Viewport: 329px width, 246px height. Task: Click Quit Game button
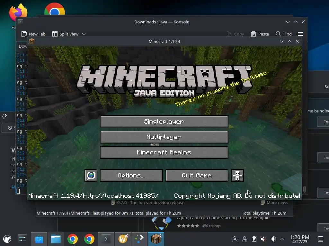coord(197,175)
